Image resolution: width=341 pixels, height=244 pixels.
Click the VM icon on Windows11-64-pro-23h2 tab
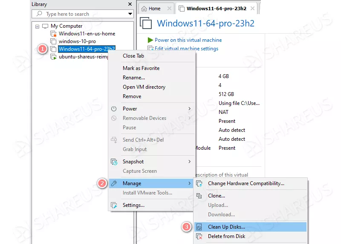click(182, 9)
